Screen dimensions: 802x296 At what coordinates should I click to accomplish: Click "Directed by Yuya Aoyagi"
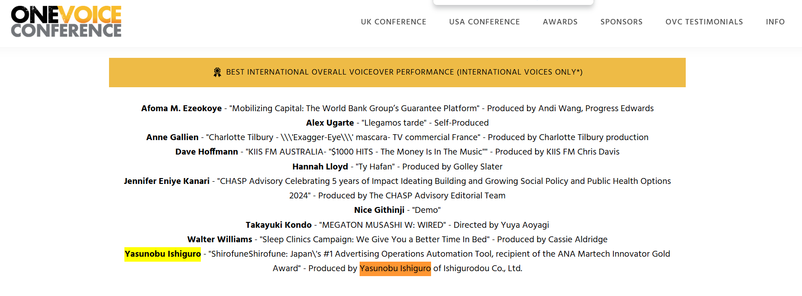click(501, 225)
